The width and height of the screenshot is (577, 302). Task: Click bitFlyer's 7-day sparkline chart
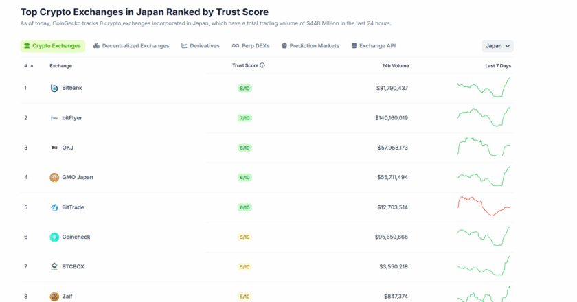coord(484,117)
